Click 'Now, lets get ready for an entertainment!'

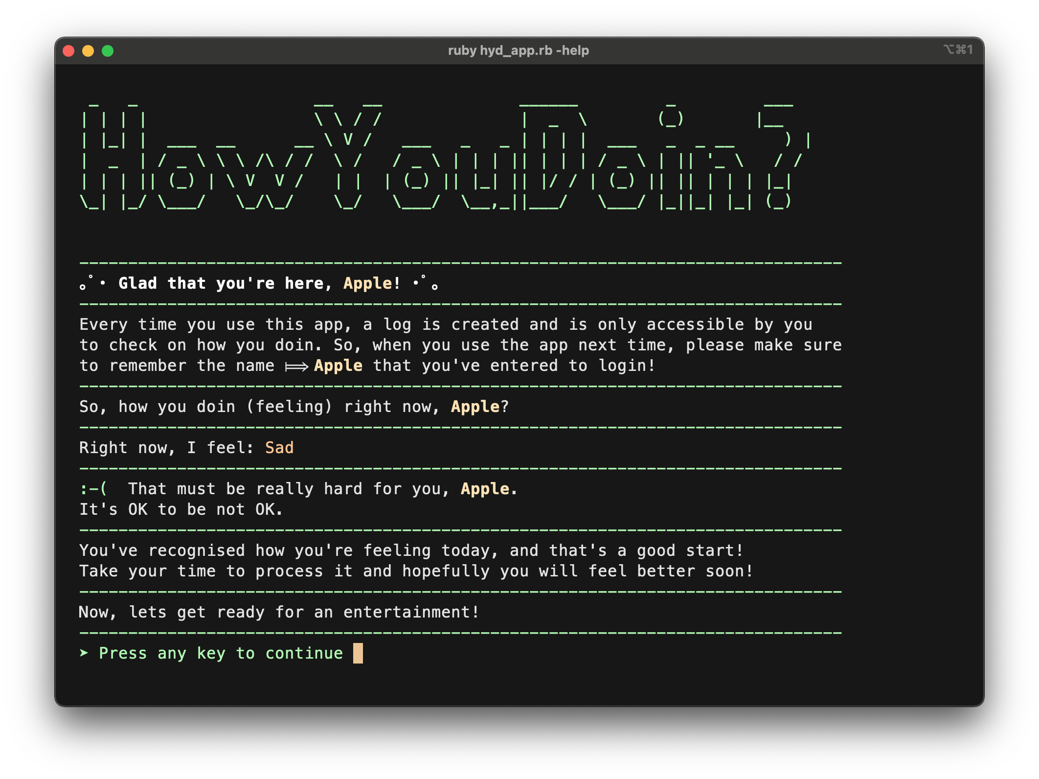[x=279, y=612]
